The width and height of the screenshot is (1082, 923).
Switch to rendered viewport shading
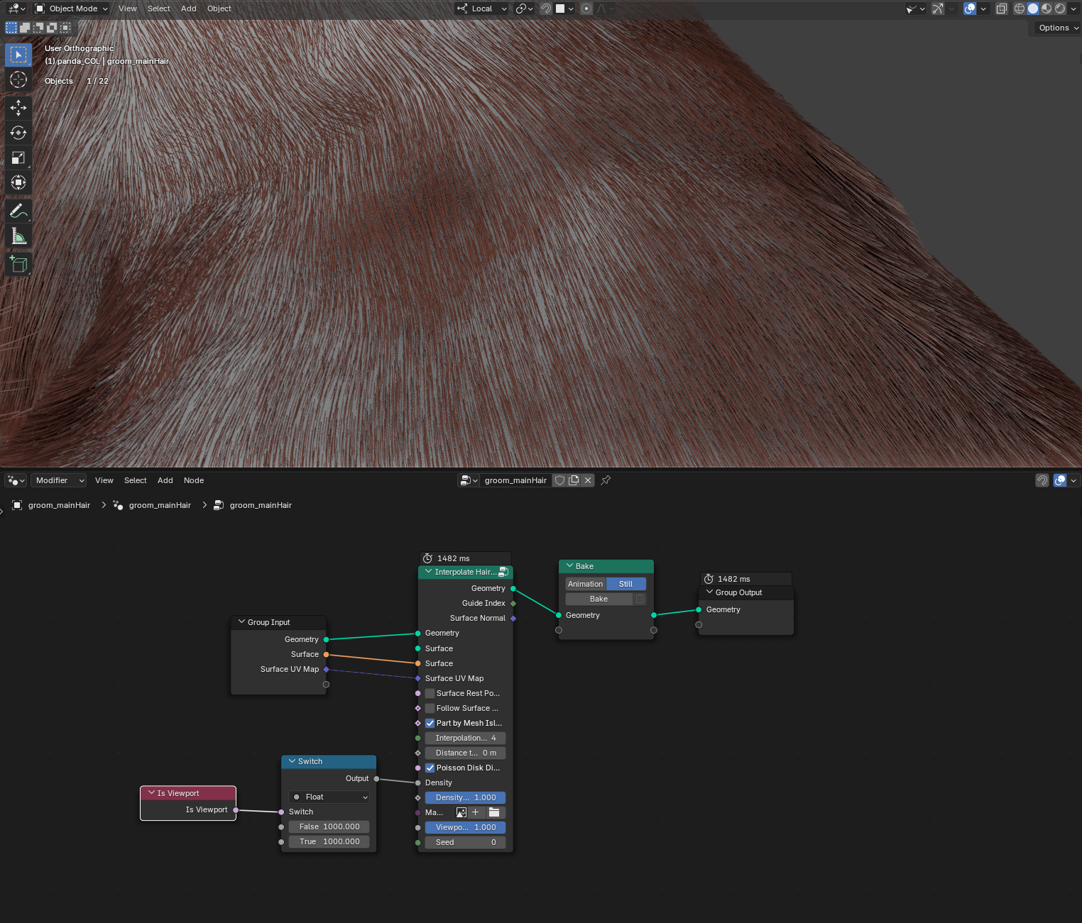pyautogui.click(x=1060, y=9)
